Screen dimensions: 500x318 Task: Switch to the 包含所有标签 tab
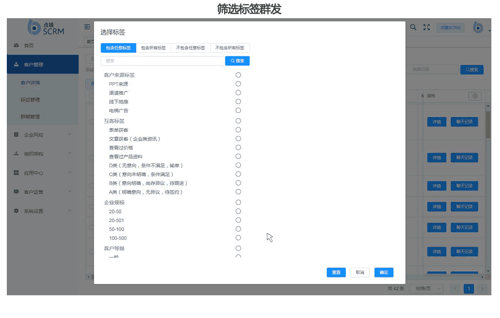point(153,48)
